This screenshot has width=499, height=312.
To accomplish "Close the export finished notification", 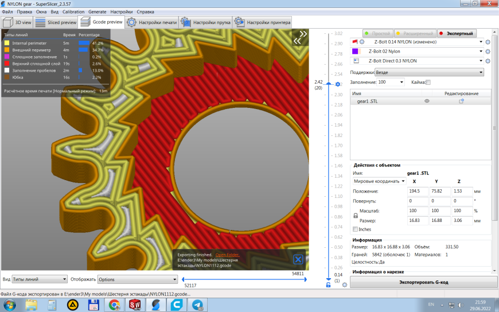I will tap(298, 259).
